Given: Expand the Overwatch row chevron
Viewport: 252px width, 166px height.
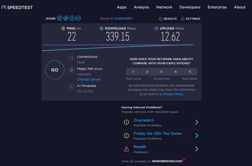Looking at the screenshot, I should pyautogui.click(x=197, y=122).
